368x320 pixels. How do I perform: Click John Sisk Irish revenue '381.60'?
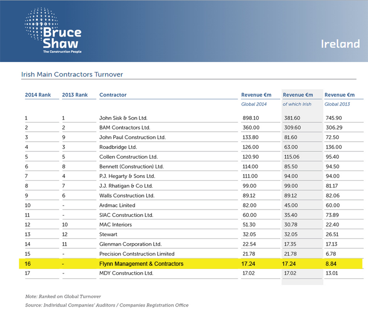coord(292,118)
